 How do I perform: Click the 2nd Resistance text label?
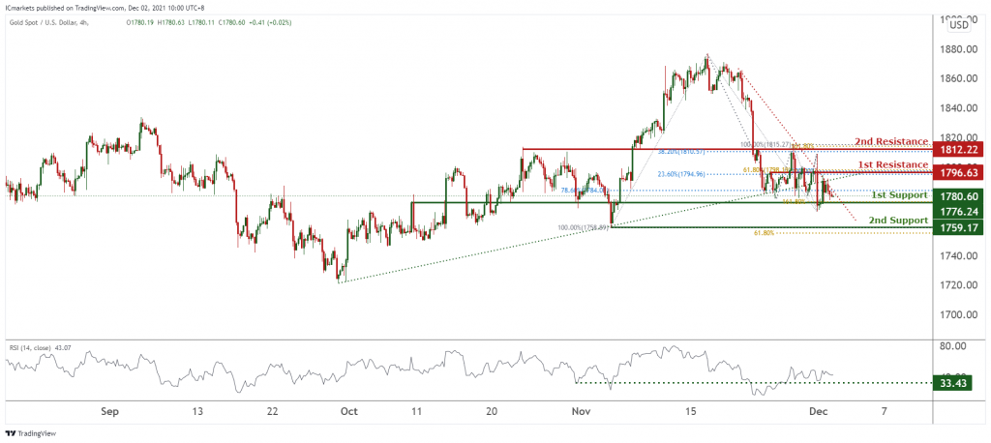click(x=891, y=141)
